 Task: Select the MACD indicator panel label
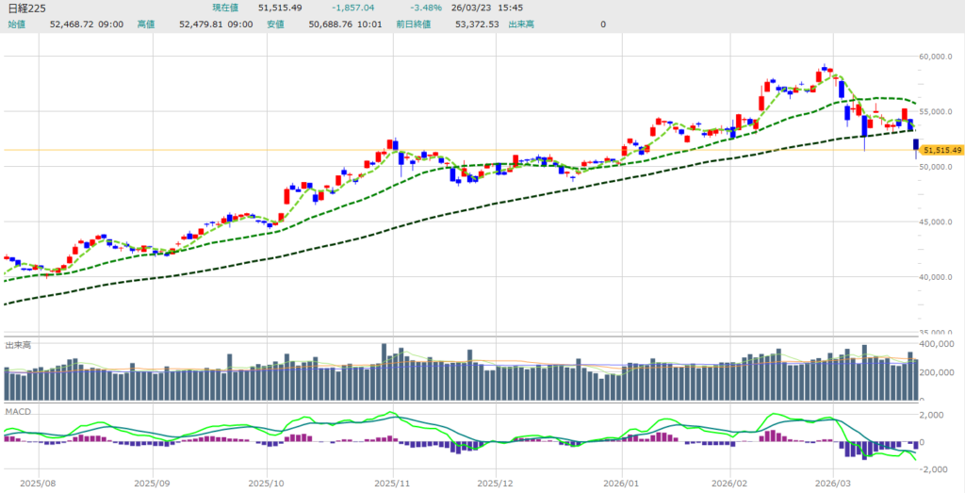[17, 412]
